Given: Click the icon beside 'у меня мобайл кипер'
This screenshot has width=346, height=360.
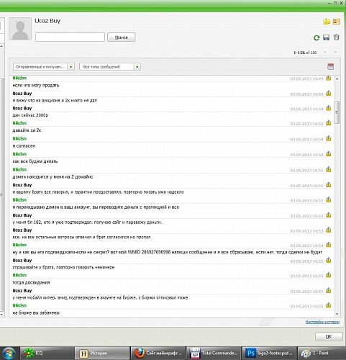Looking at the screenshot, I should pos(328,291).
